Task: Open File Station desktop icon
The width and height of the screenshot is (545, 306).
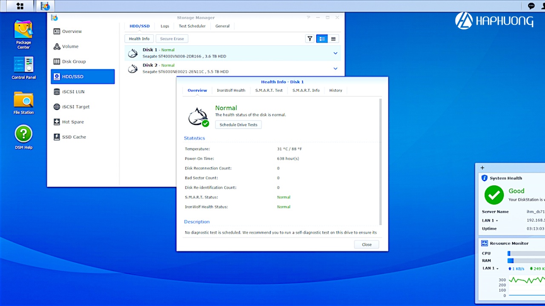Action: 23,103
